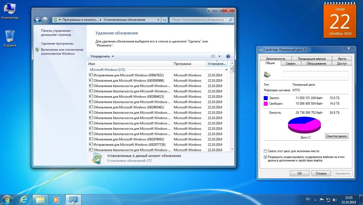Sort by the Программа column header
Screen dimensions: 363x205
pos(189,64)
